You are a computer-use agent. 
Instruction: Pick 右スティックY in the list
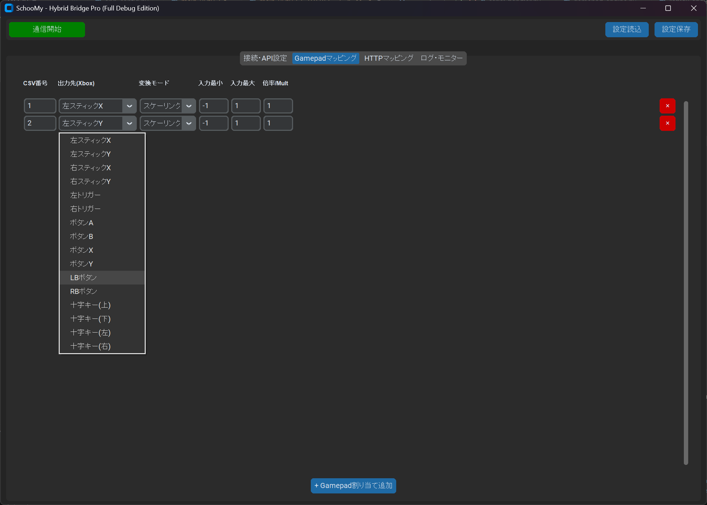102,181
